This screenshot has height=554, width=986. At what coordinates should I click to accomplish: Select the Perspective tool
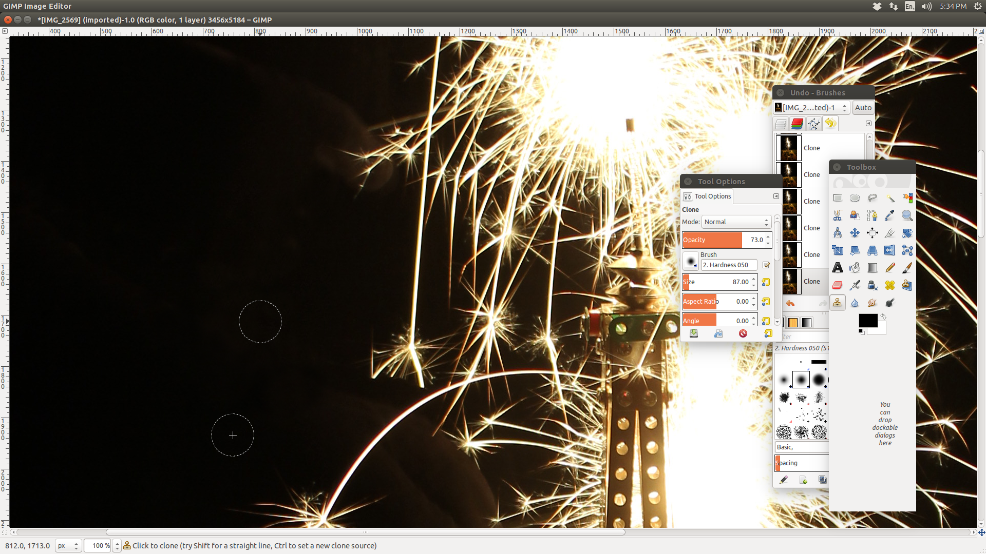[872, 250]
